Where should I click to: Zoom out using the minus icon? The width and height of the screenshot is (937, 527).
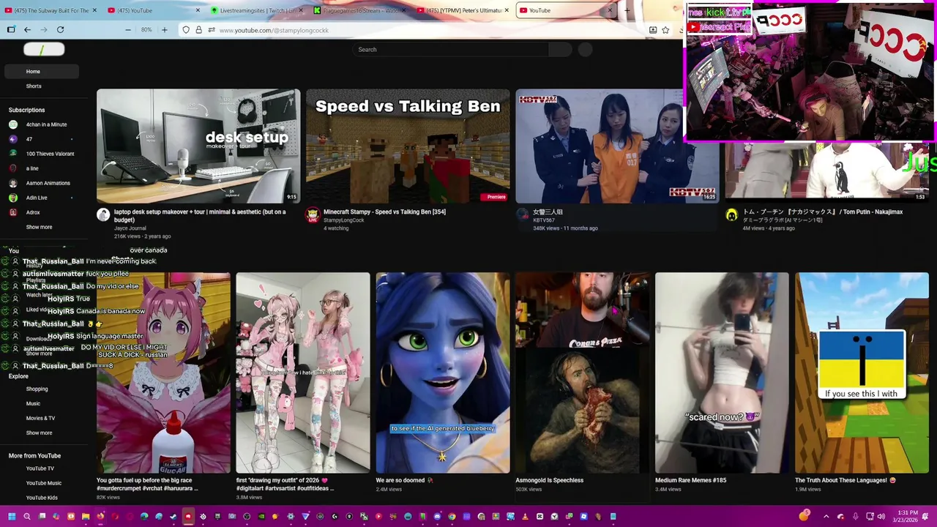pos(128,30)
